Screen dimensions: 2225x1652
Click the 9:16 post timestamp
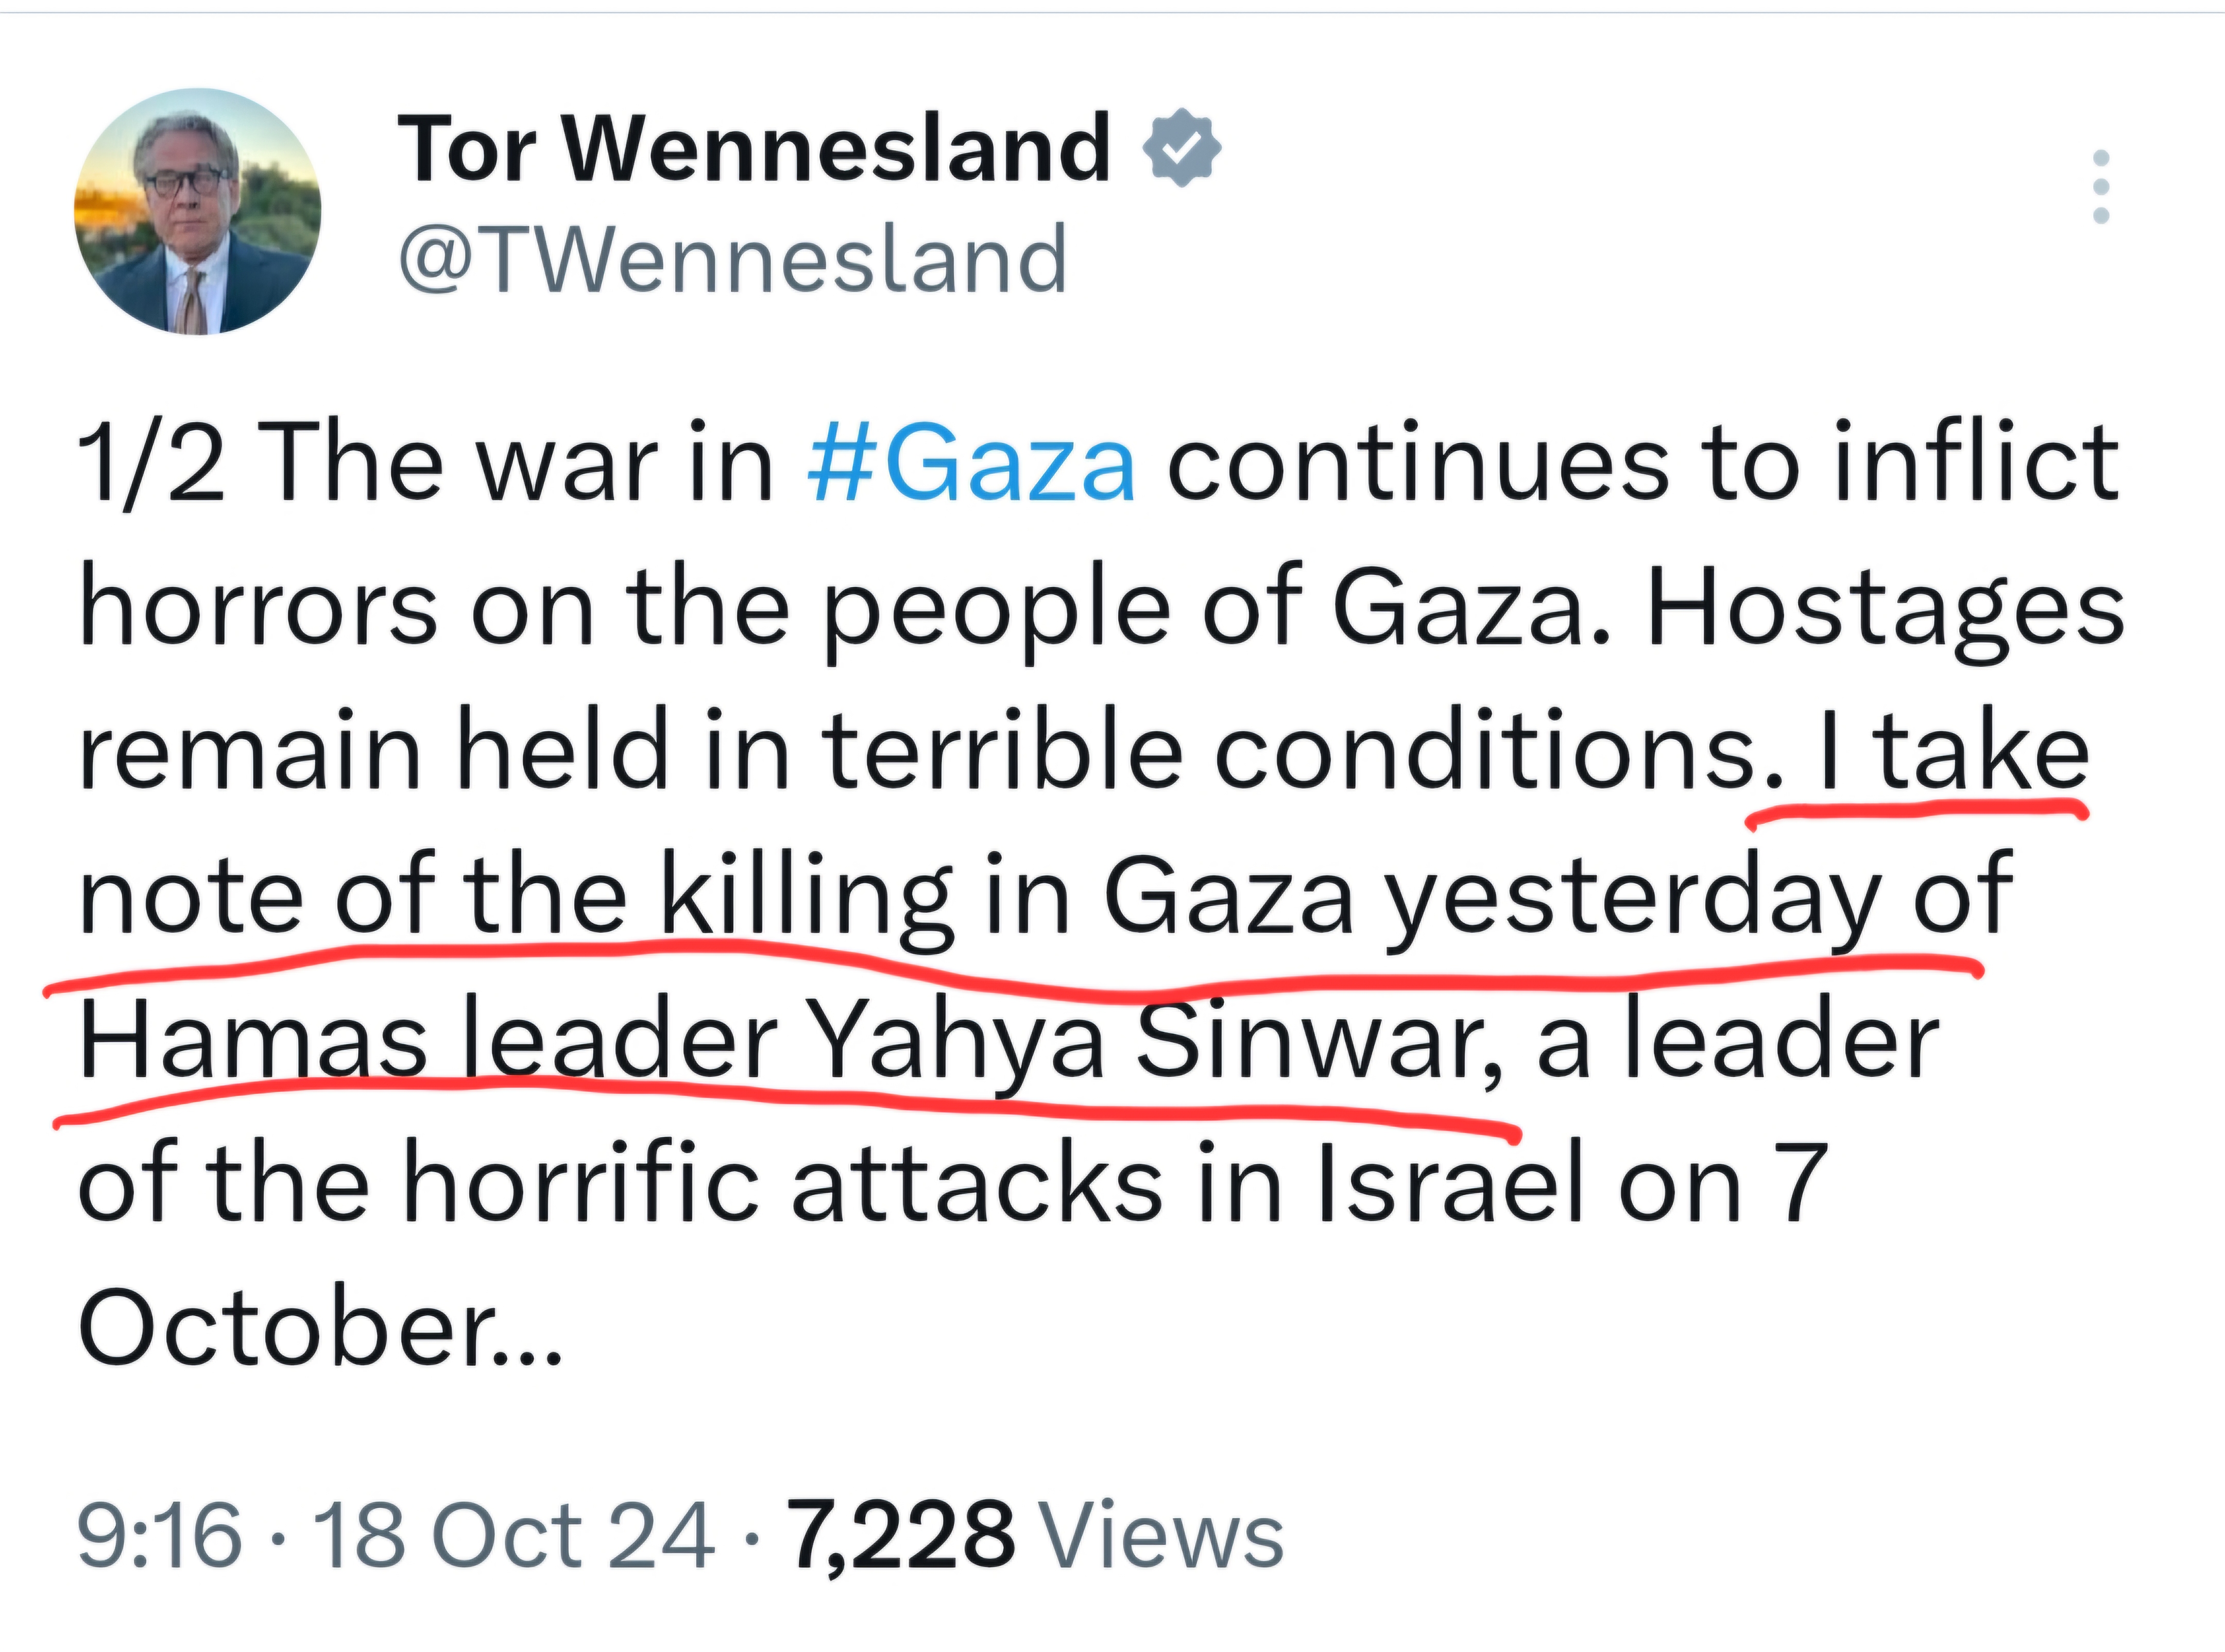point(159,1536)
